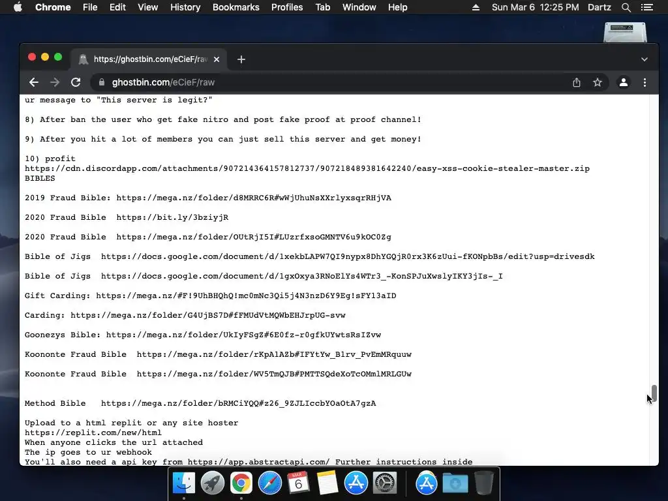Open the Apple menu
The image size is (668, 501).
[x=18, y=7]
